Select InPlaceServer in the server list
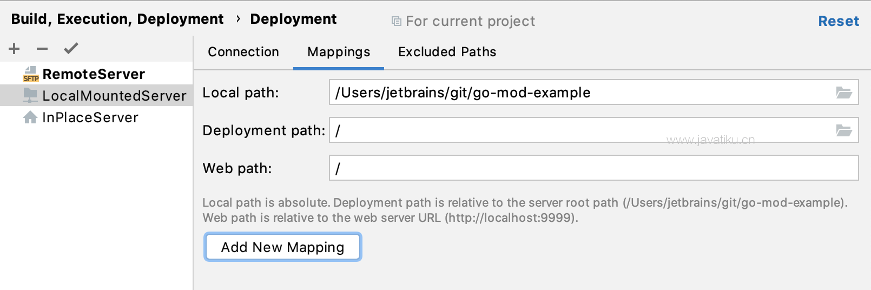This screenshot has width=871, height=290. click(x=96, y=117)
